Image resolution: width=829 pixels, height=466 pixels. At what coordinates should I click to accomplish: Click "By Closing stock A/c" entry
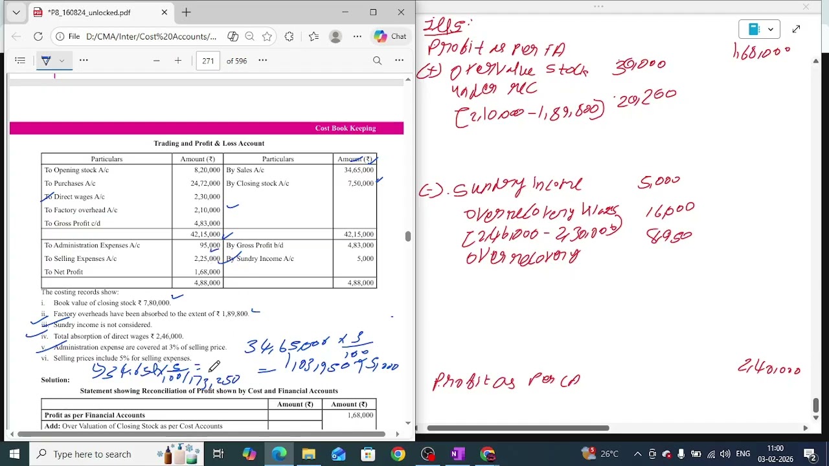coord(257,183)
